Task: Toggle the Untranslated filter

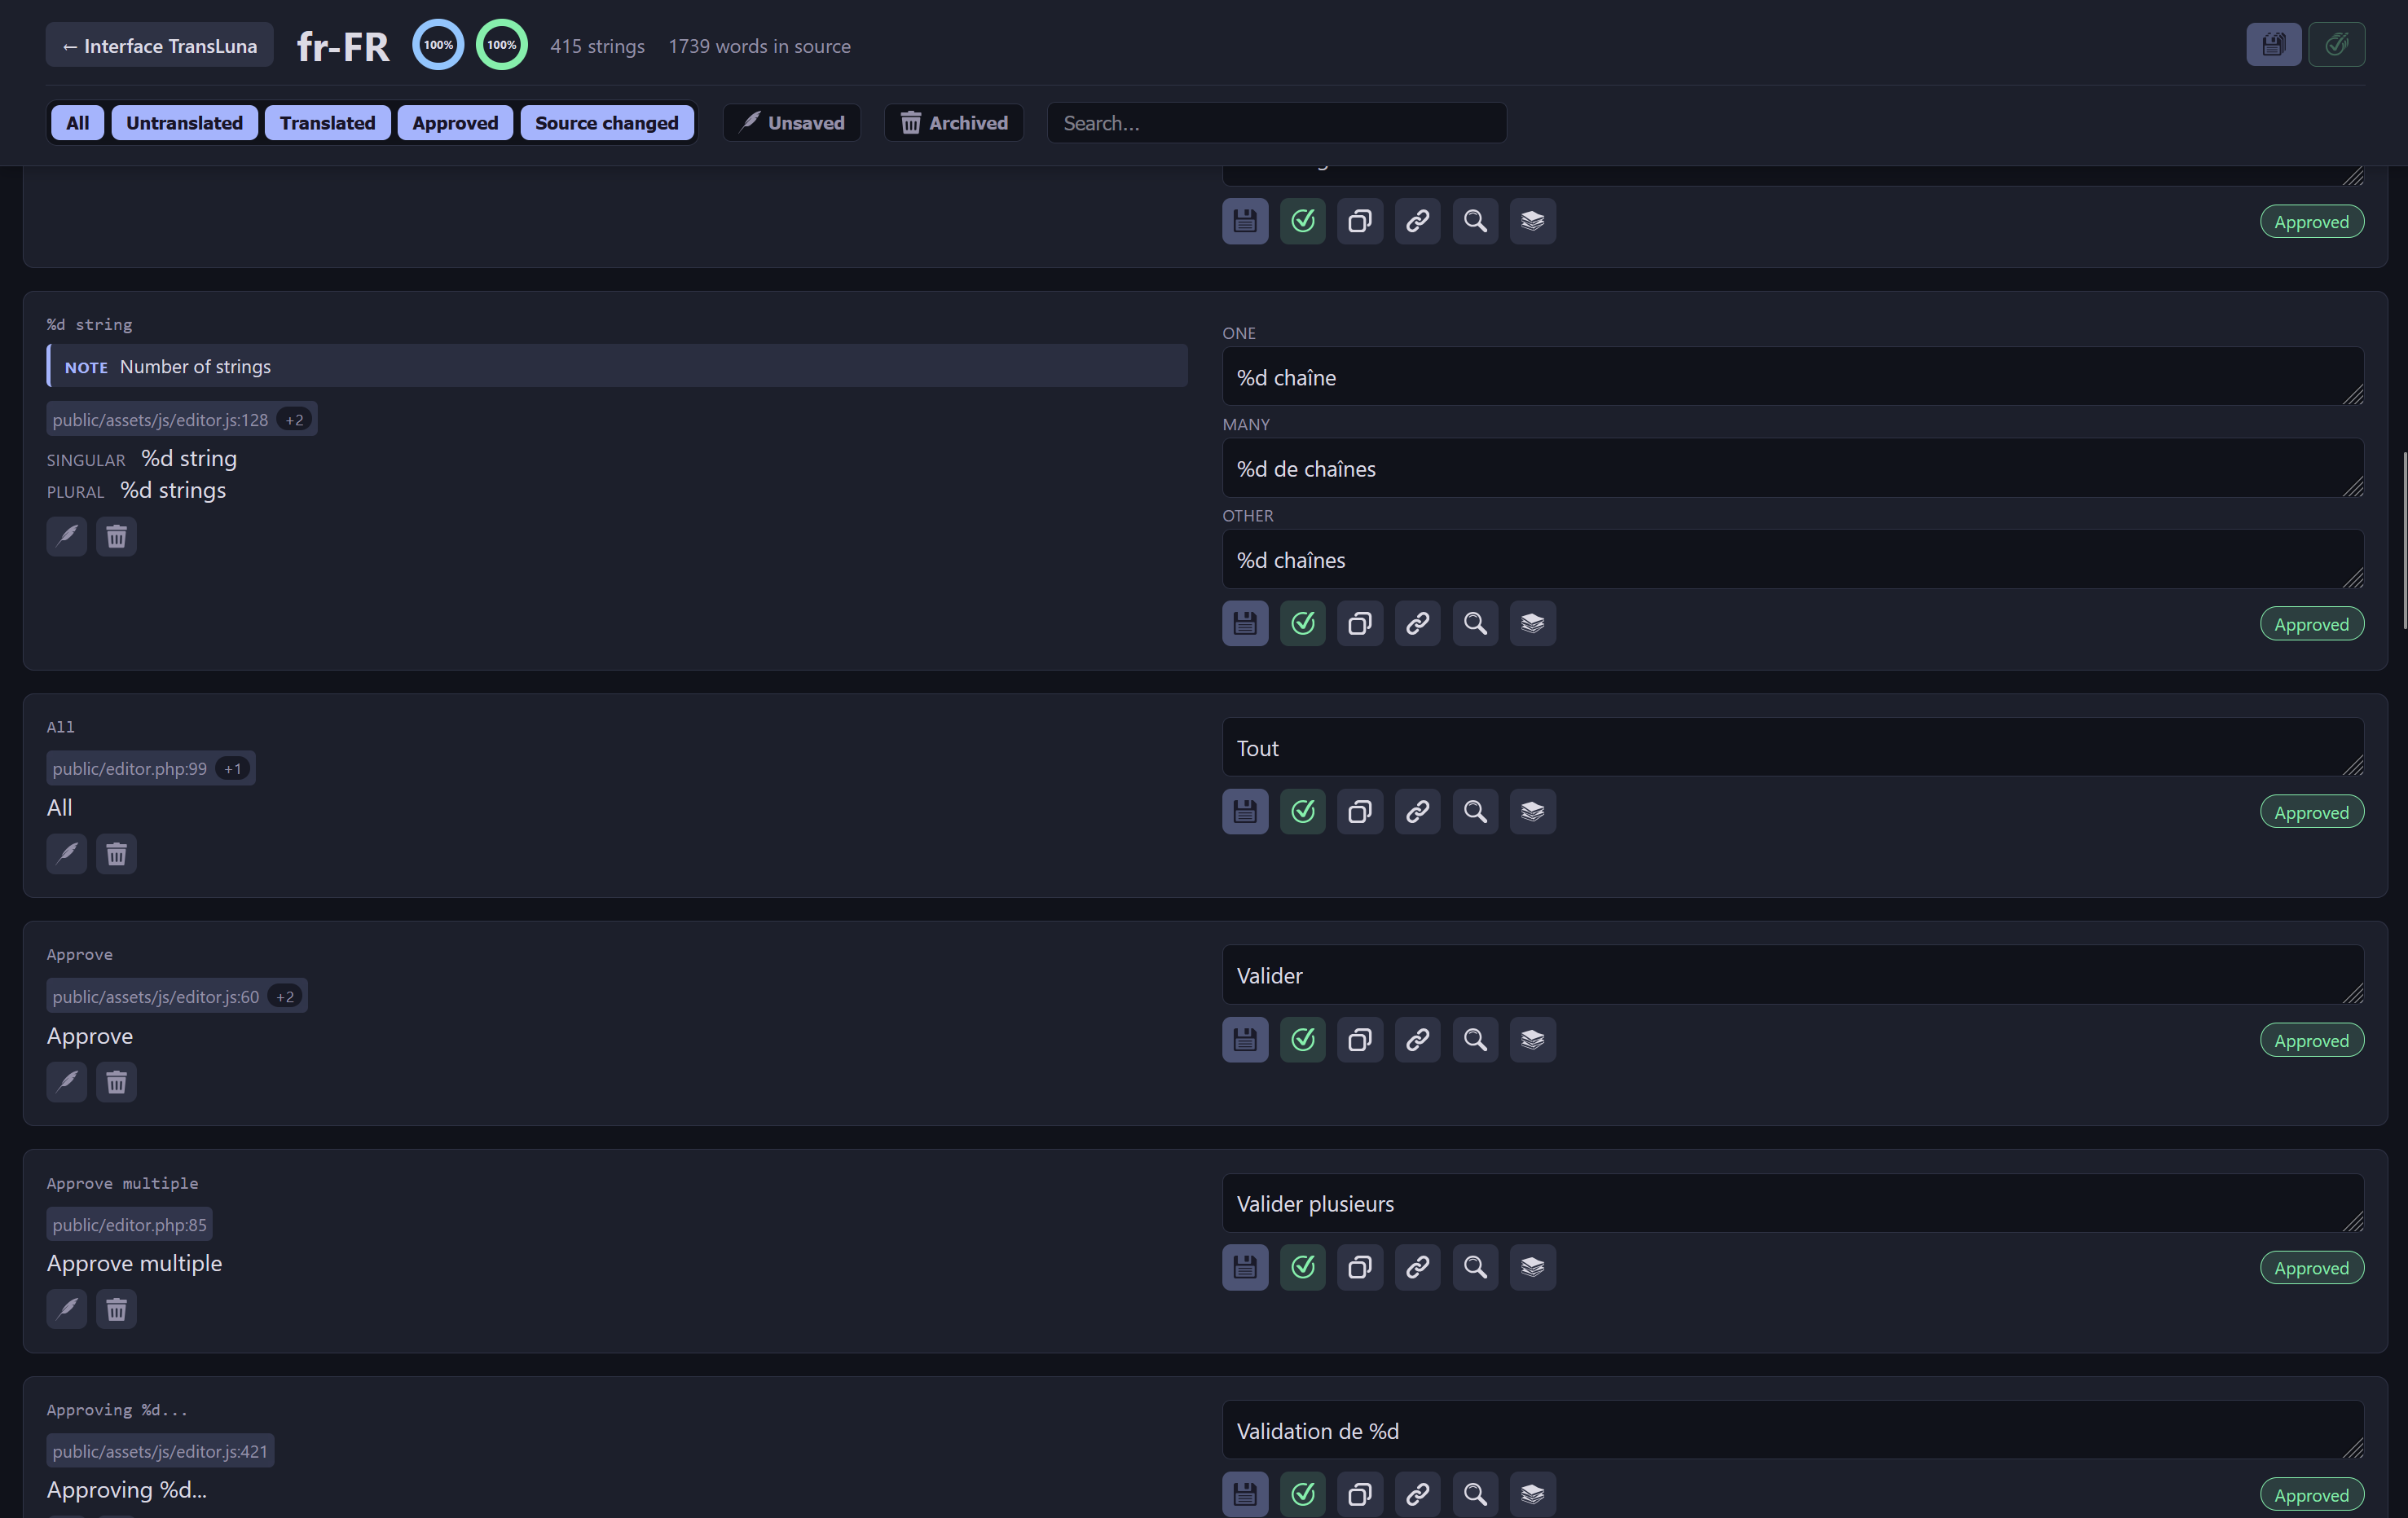Action: pyautogui.click(x=184, y=123)
